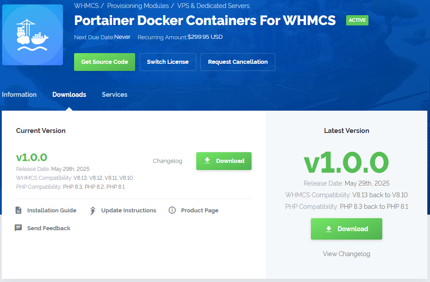Open View Changelog under Latest Version
Viewport: 430px width, 282px height.
pyautogui.click(x=346, y=254)
